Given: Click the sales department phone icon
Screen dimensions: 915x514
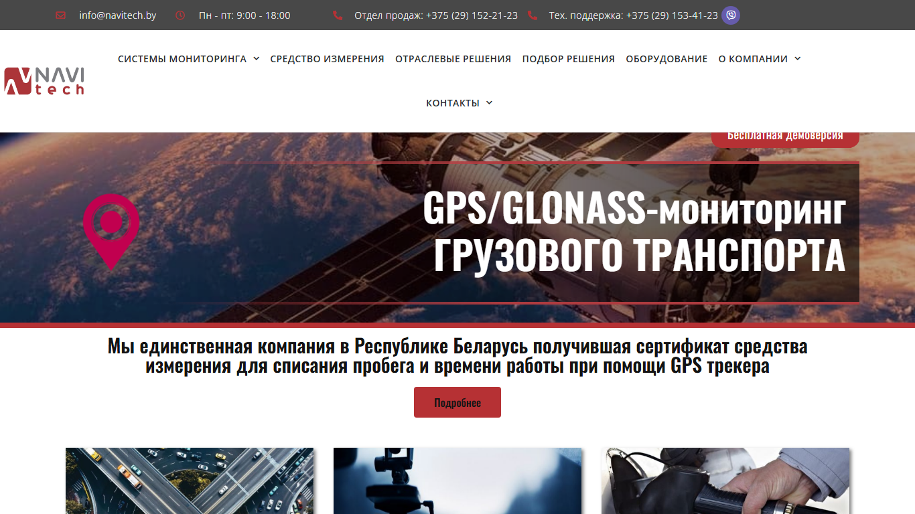Looking at the screenshot, I should coord(338,15).
